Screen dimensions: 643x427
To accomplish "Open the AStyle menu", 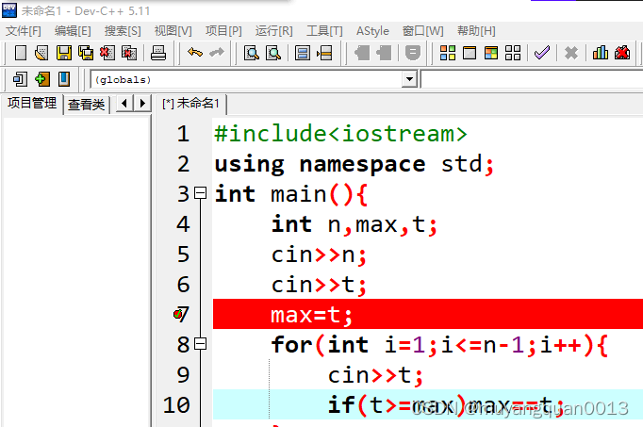I will point(372,31).
